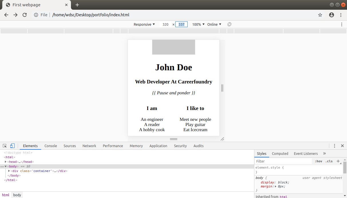Click the element.style rule

(269, 167)
